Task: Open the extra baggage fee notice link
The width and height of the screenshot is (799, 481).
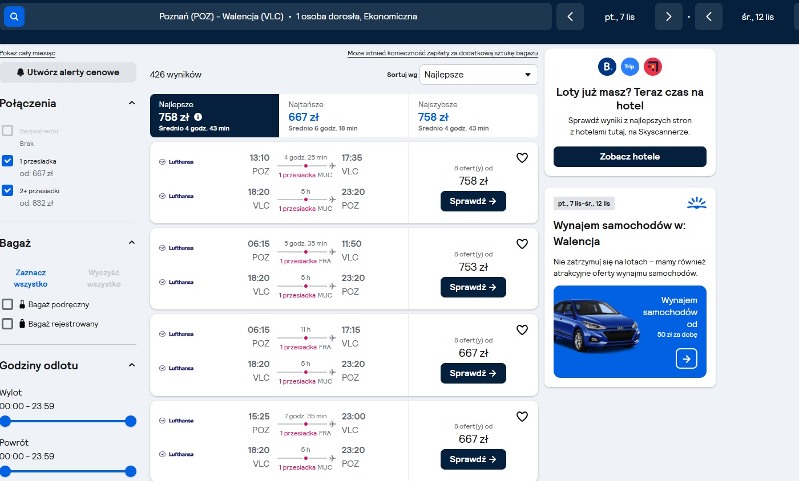Action: (443, 53)
